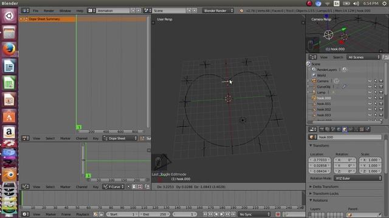Click the Start frame field

pos(122,214)
